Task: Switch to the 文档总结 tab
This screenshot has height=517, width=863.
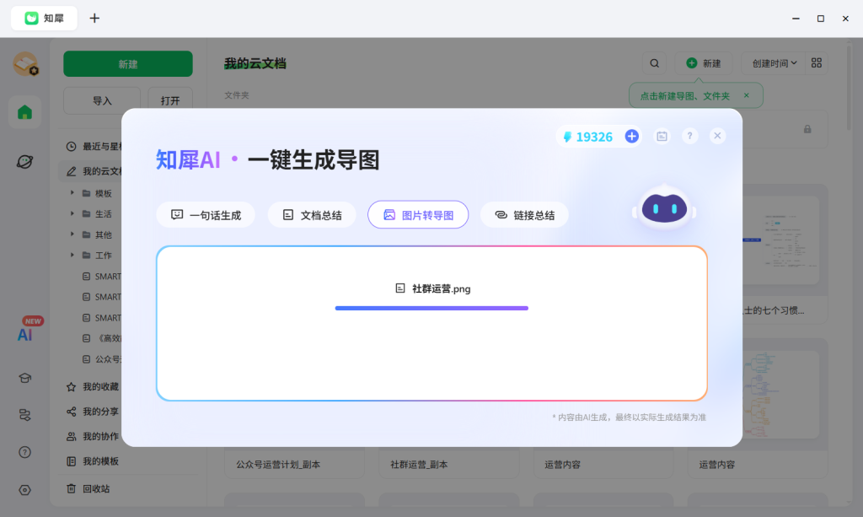Action: pyautogui.click(x=312, y=215)
